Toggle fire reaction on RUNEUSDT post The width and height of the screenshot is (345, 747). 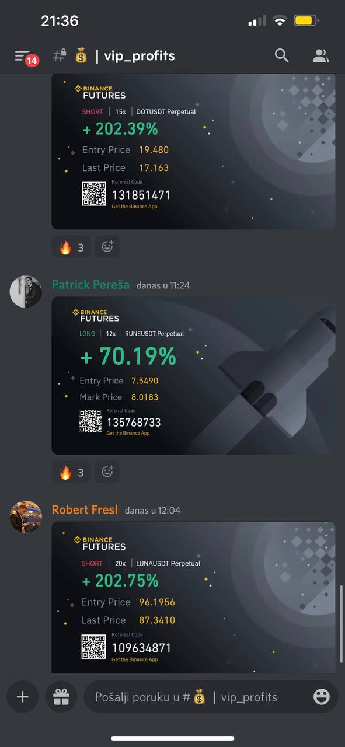pyautogui.click(x=71, y=472)
